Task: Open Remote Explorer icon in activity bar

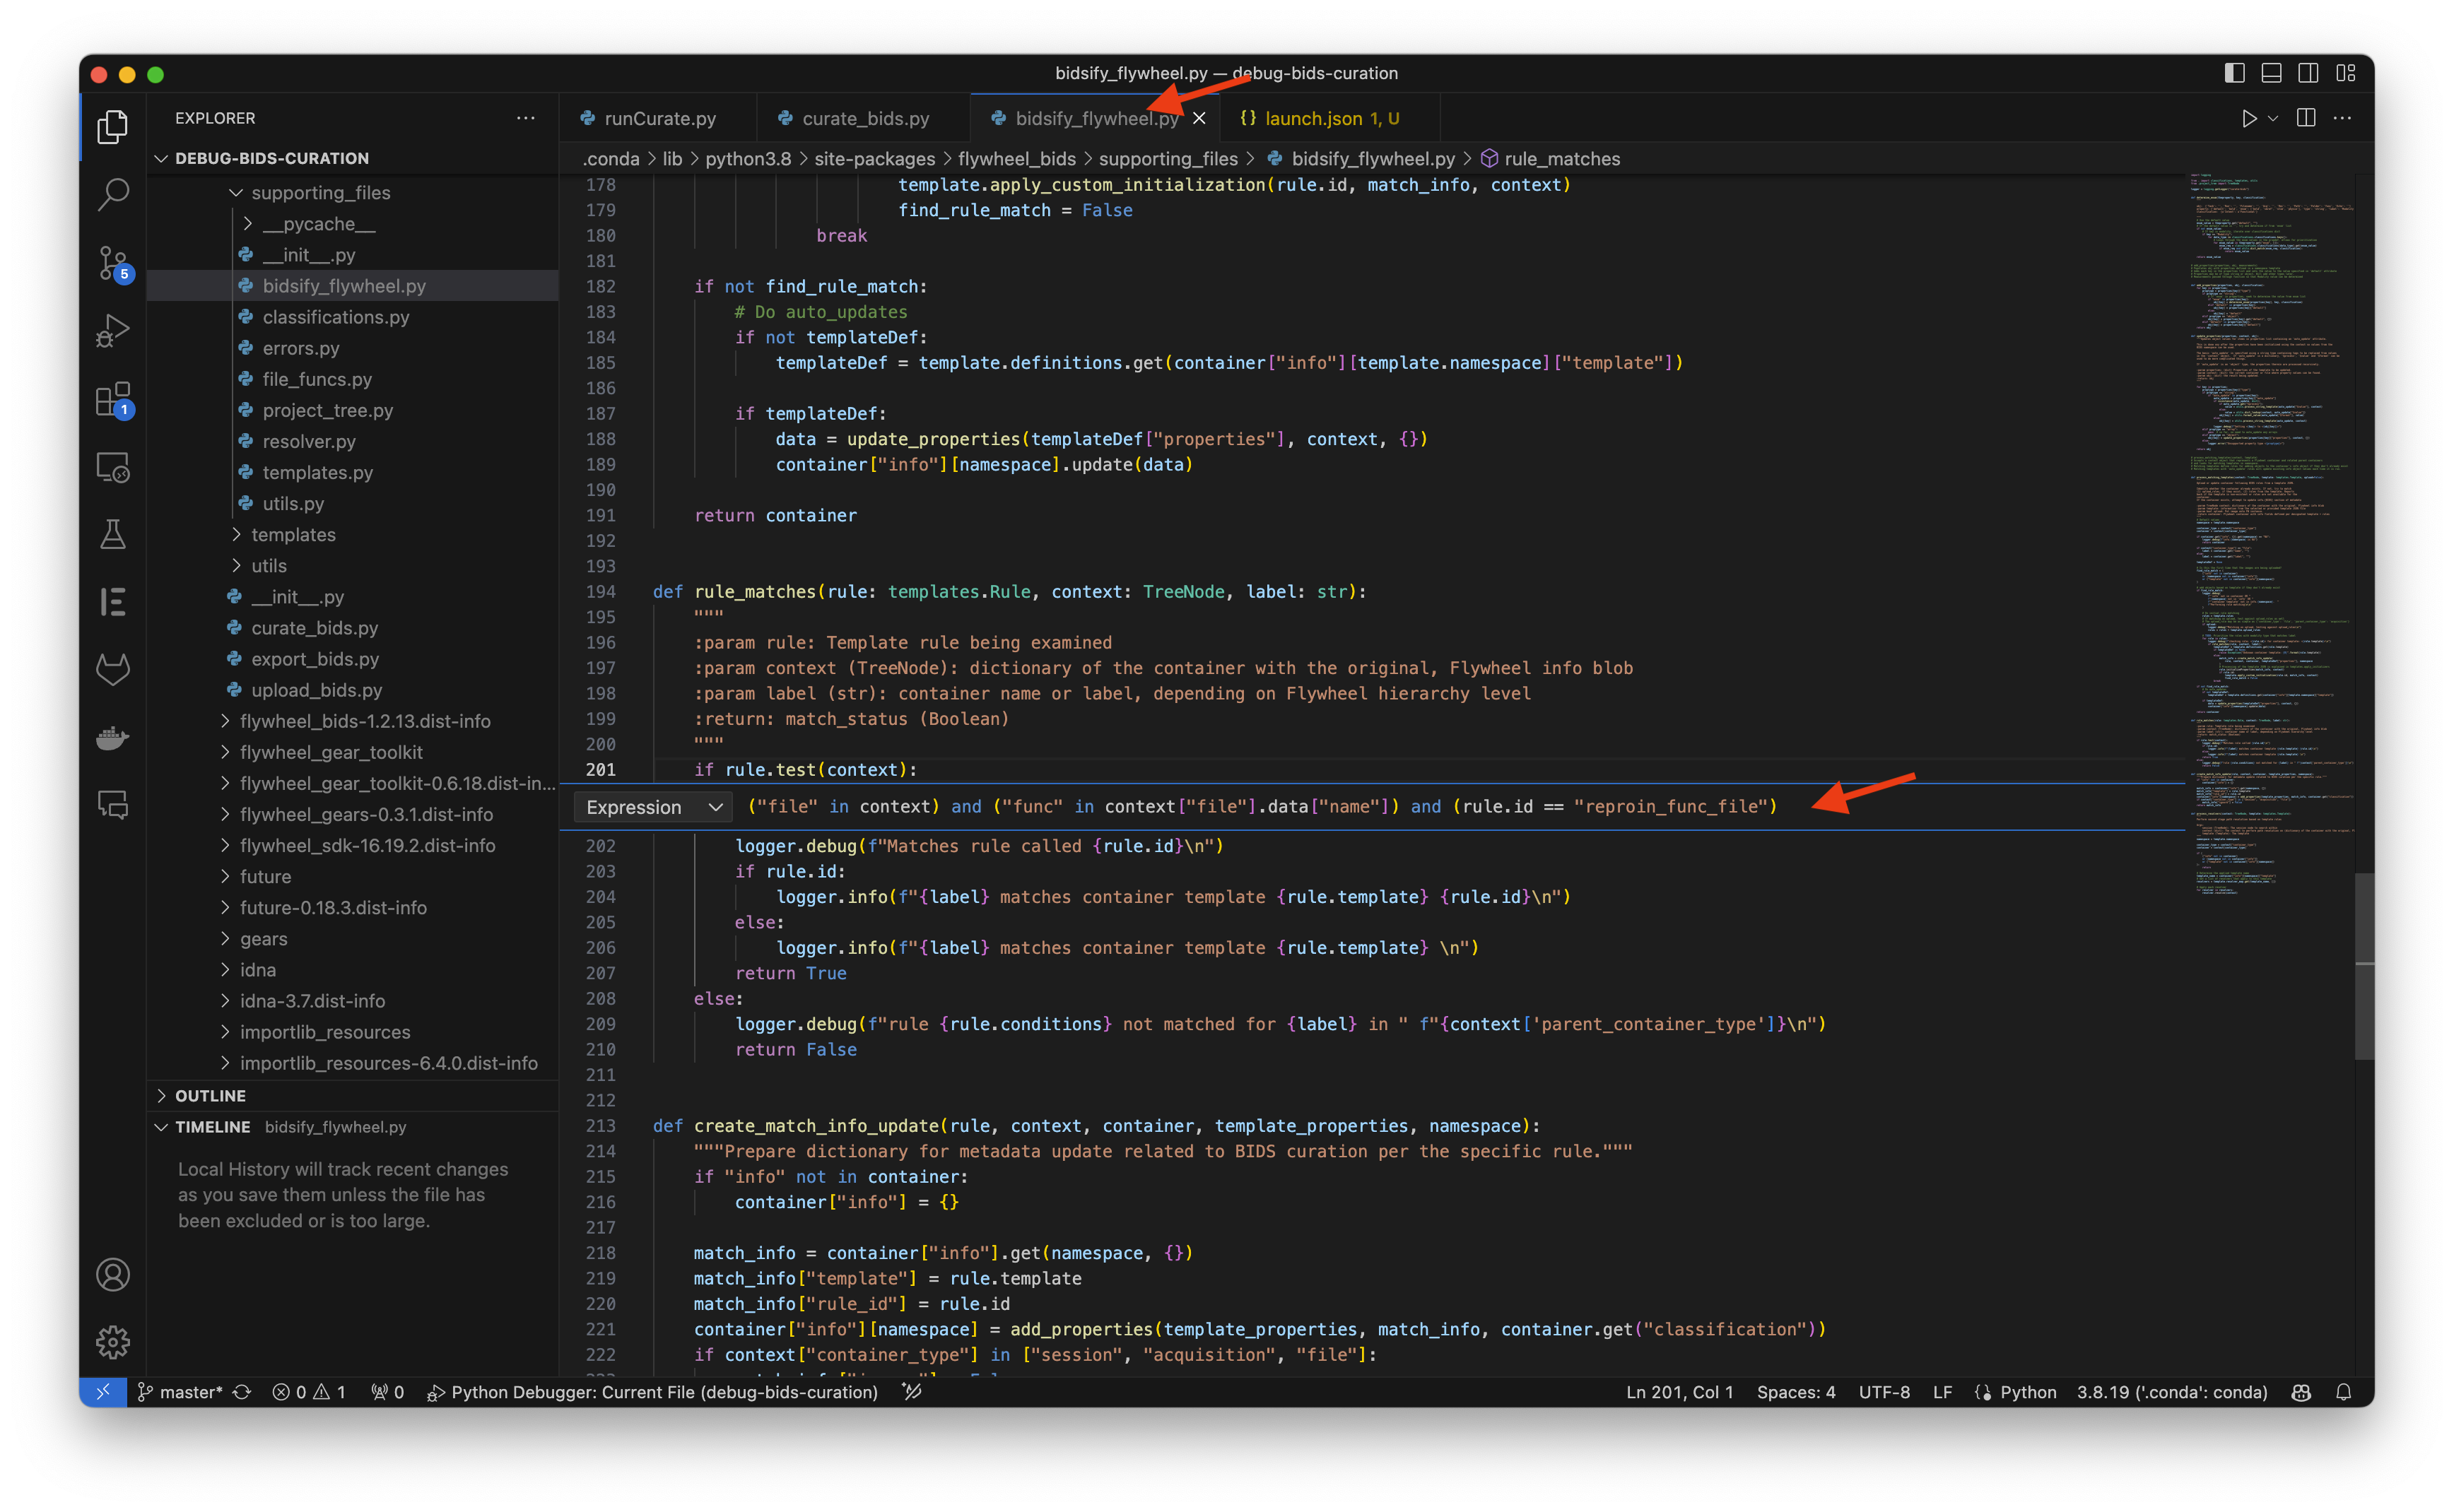Action: click(x=113, y=467)
